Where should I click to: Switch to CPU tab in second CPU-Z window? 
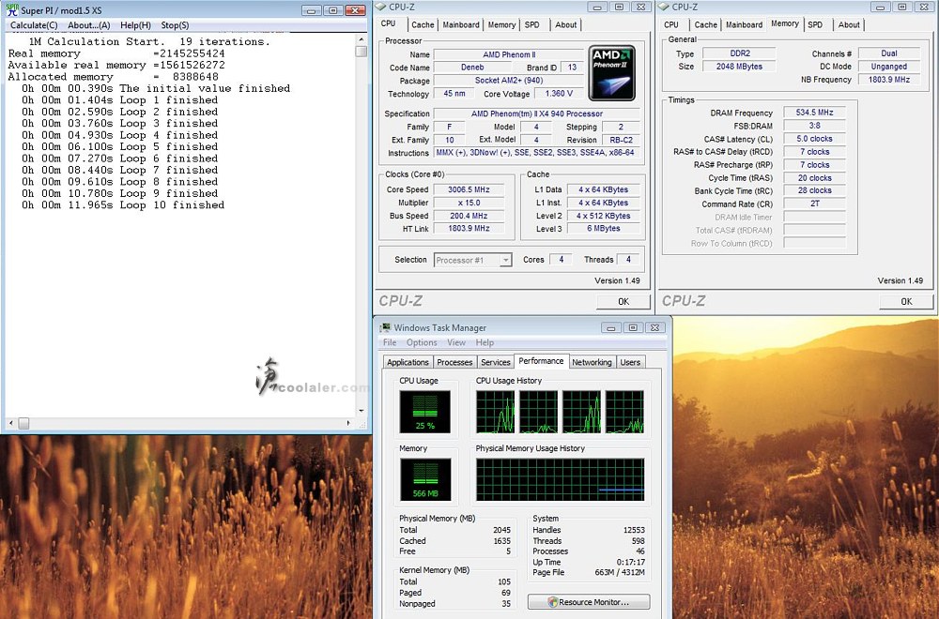point(671,24)
